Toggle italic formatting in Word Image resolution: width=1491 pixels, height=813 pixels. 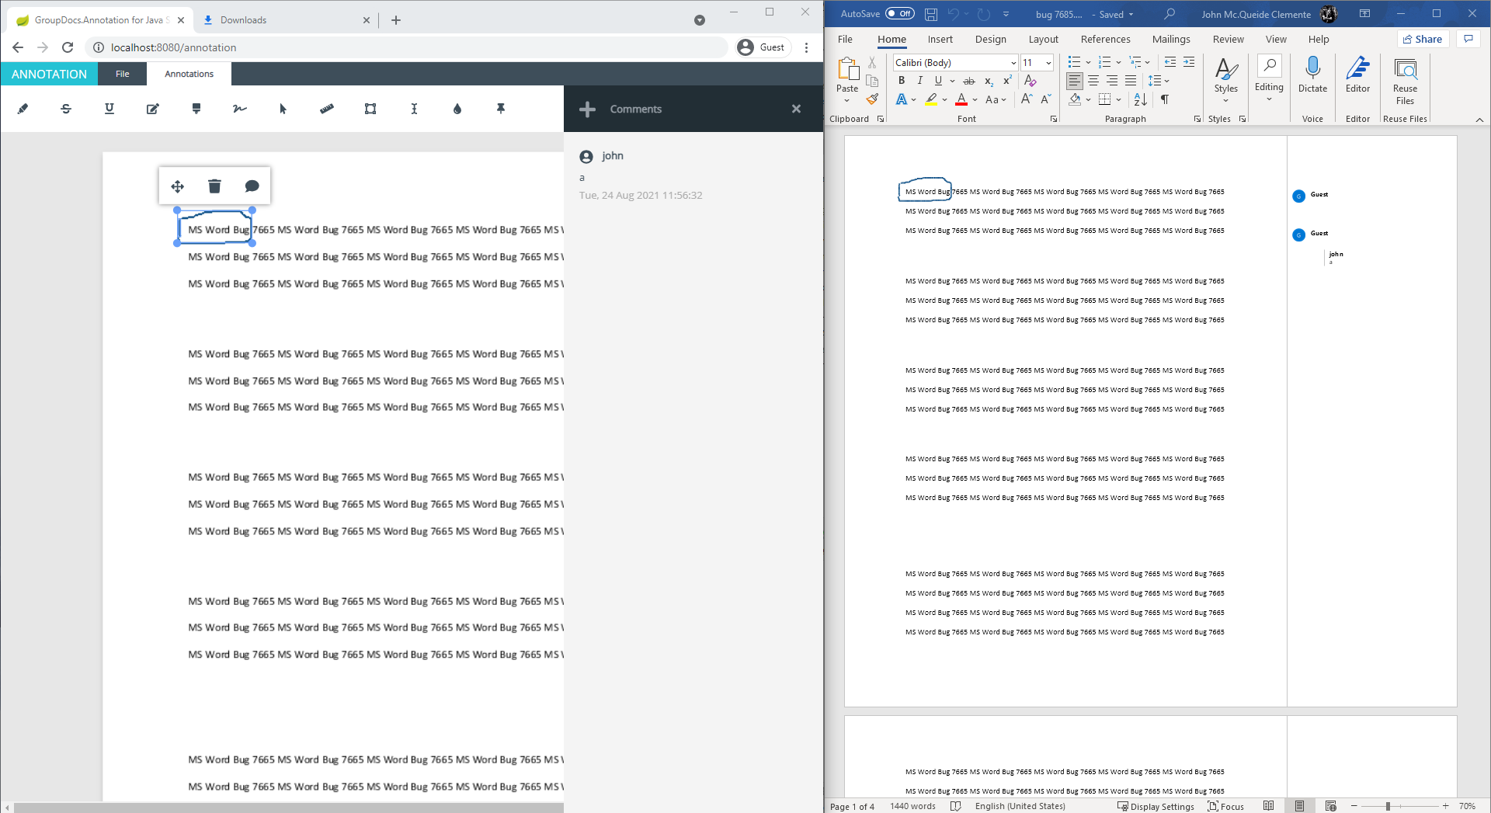[919, 80]
